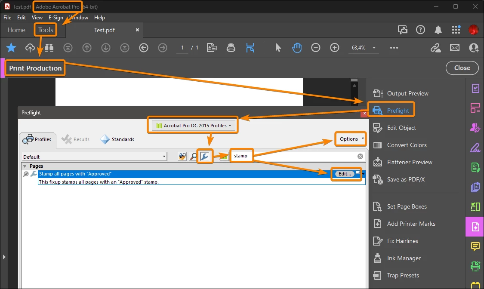Click the share-with-others person icon

(474, 48)
